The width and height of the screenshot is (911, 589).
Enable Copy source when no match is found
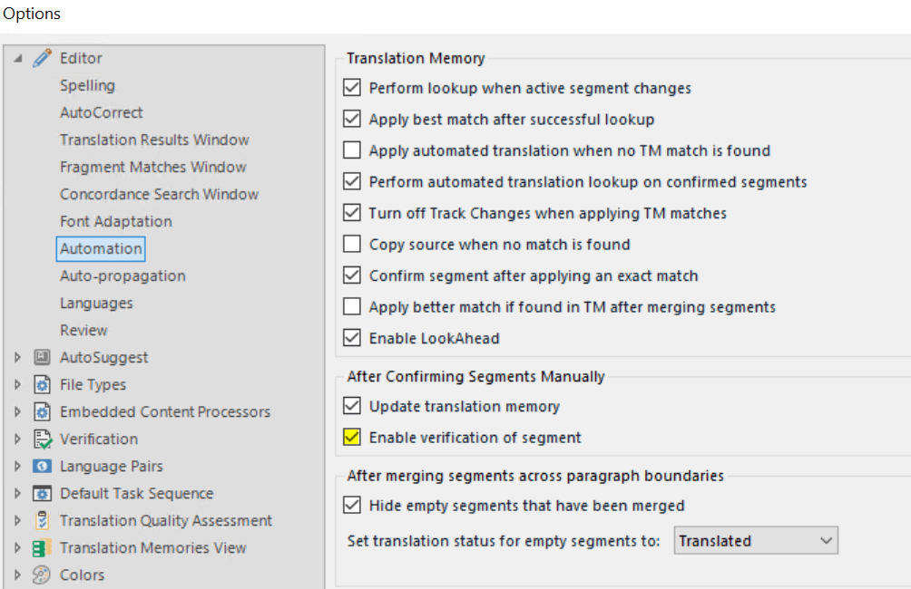pos(351,245)
